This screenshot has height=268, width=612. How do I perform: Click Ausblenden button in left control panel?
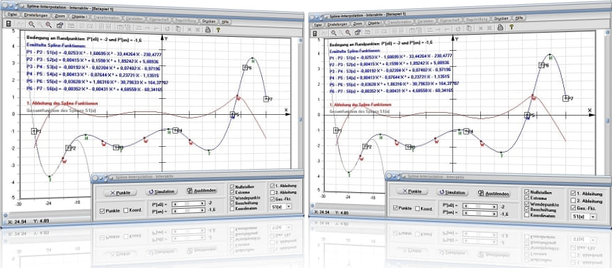pos(202,191)
